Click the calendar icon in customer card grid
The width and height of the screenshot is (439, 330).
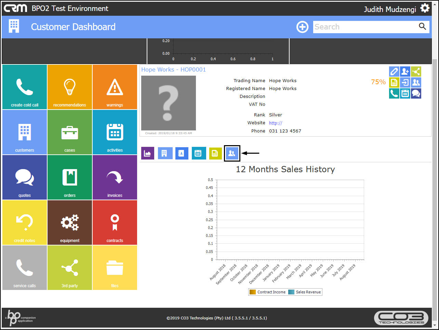(405, 93)
